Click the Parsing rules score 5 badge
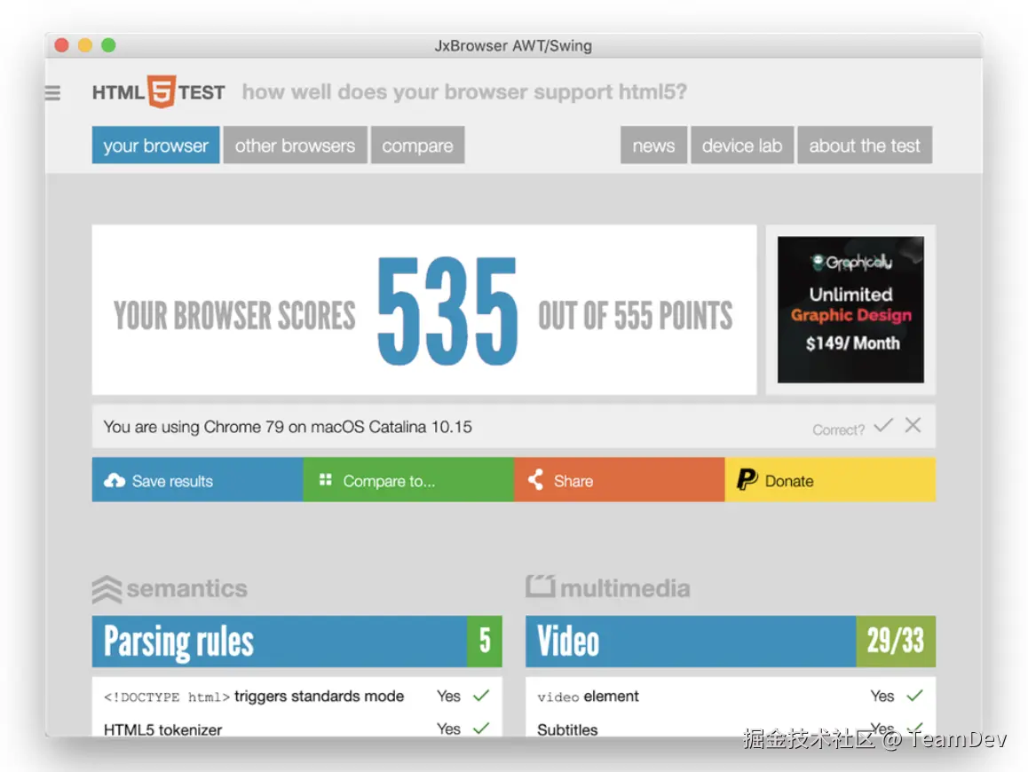The height and width of the screenshot is (772, 1028). [x=485, y=641]
